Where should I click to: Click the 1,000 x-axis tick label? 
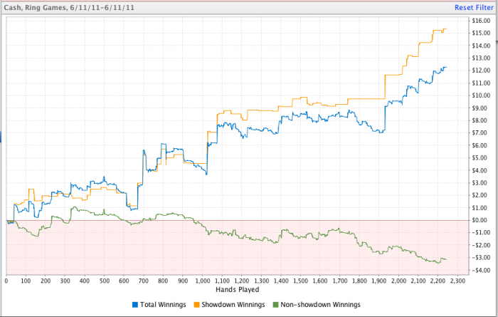tap(203, 281)
